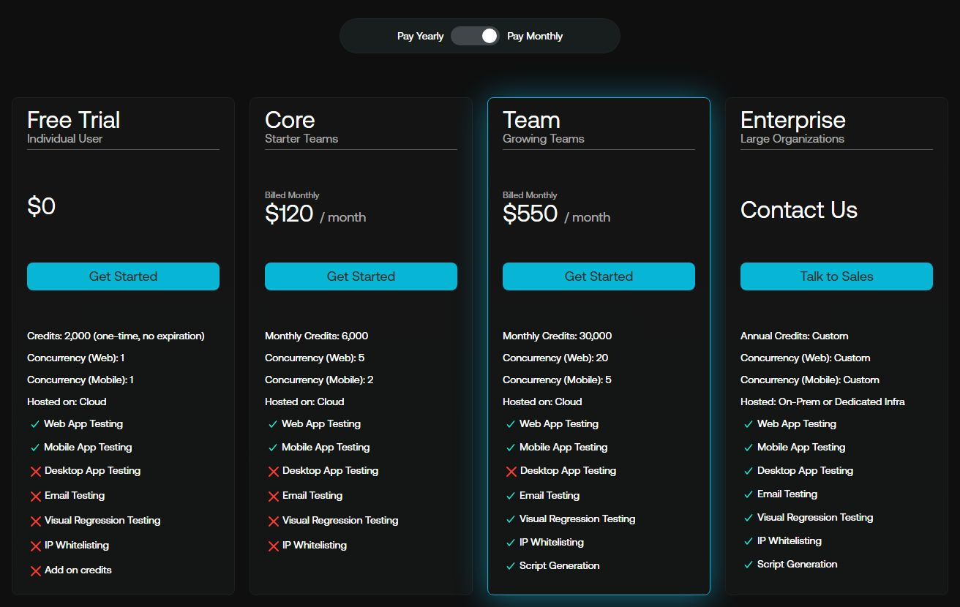Select the Core plan heading
The height and width of the screenshot is (607, 960).
[x=290, y=120]
